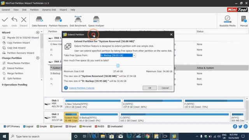This screenshot has width=249, height=140.
Task: Click Windows Start button
Action: [x=4, y=136]
